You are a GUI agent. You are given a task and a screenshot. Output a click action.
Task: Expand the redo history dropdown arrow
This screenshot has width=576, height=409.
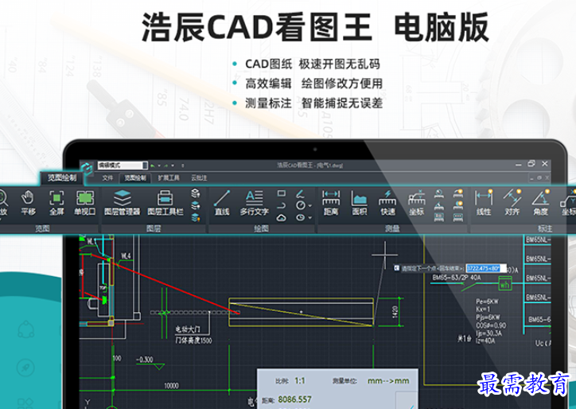coord(173,166)
